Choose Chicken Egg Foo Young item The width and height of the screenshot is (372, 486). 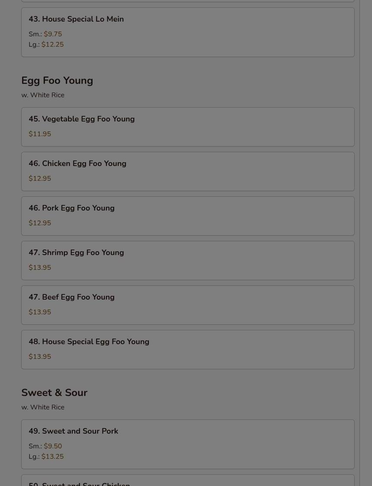point(77,163)
